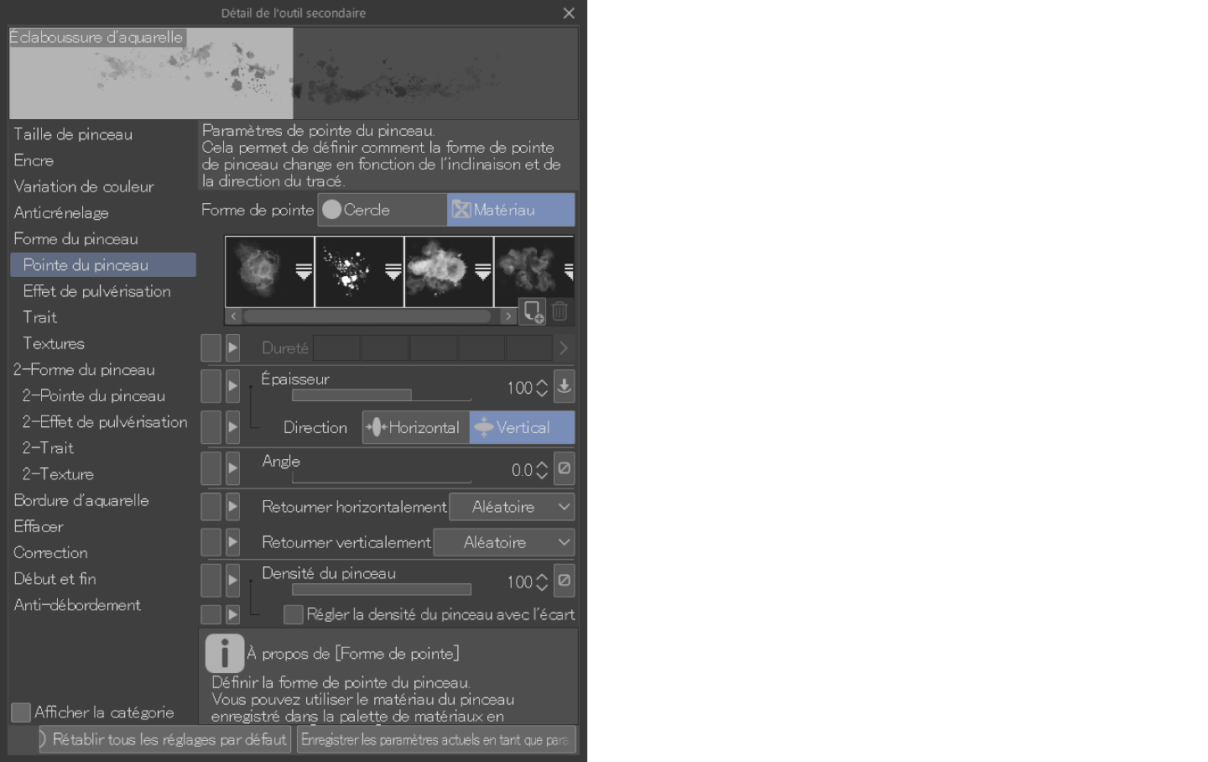Select Bordure d'aquarelle category

tap(81, 500)
